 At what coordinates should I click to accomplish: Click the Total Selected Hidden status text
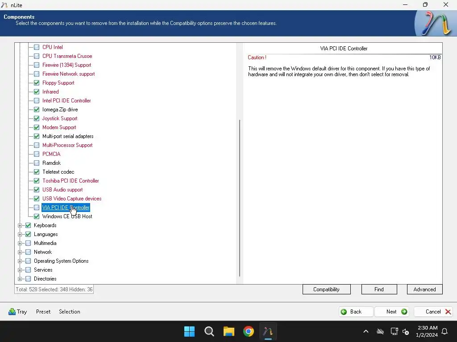[54, 289]
